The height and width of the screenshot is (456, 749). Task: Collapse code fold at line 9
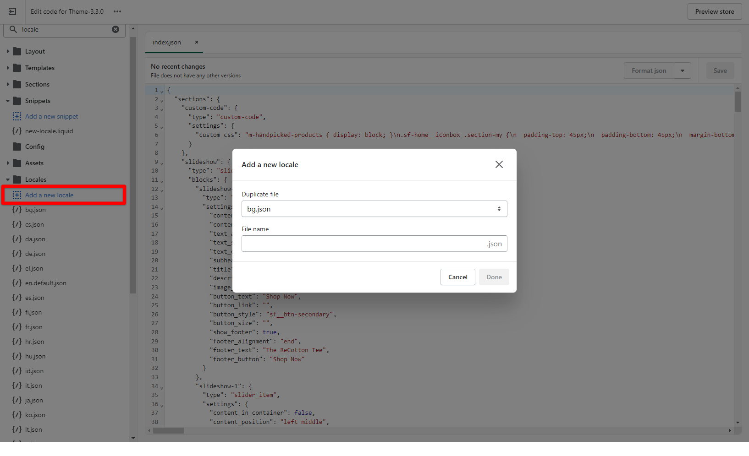pos(162,163)
